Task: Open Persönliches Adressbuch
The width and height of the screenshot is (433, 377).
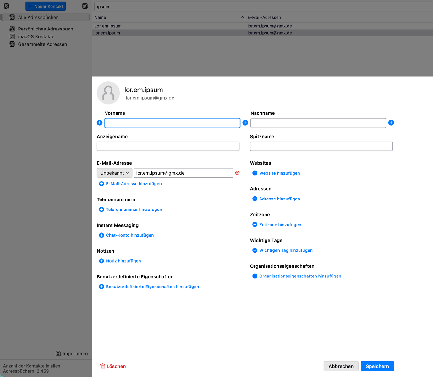Action: pyautogui.click(x=46, y=29)
